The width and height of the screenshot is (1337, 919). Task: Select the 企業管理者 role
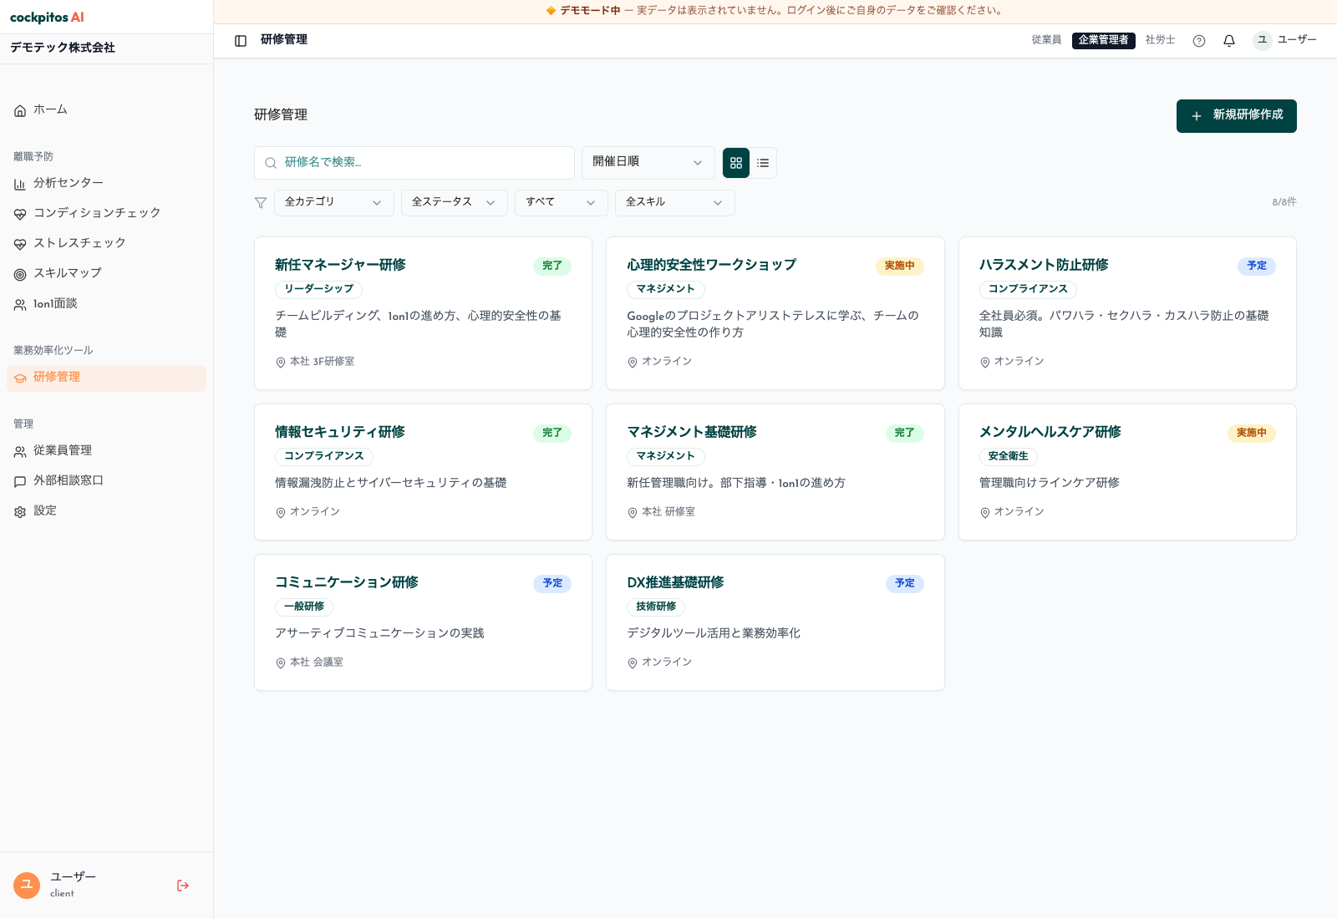[1103, 40]
